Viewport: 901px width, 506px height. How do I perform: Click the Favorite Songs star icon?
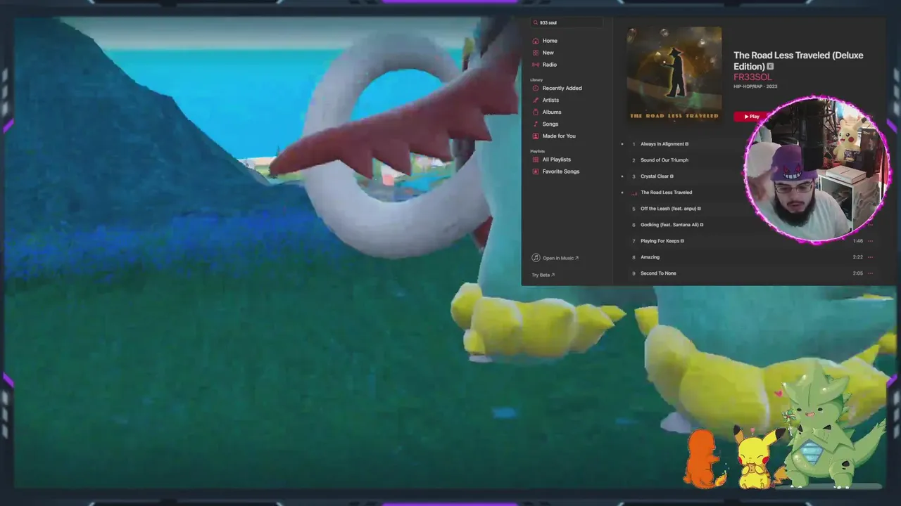tap(536, 171)
